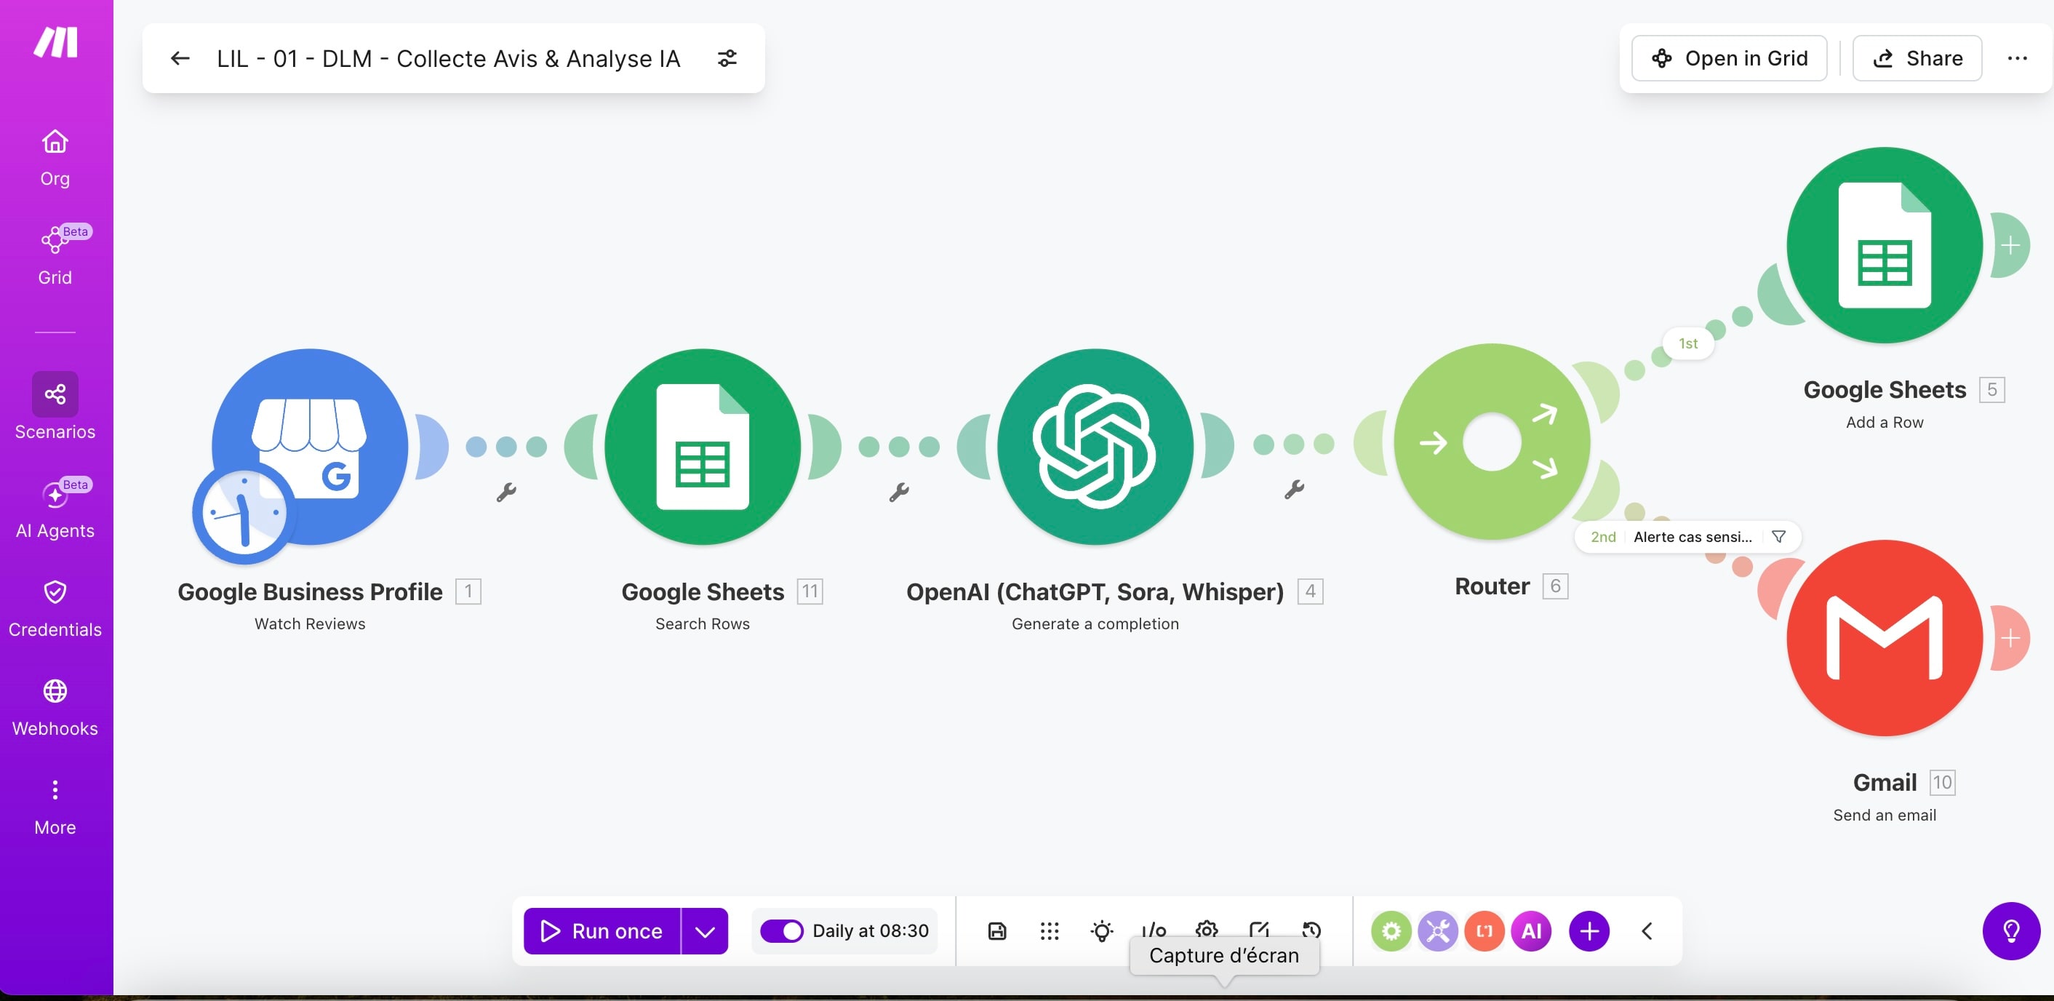Click the module number 11 badge on Google Sheets

(x=810, y=592)
